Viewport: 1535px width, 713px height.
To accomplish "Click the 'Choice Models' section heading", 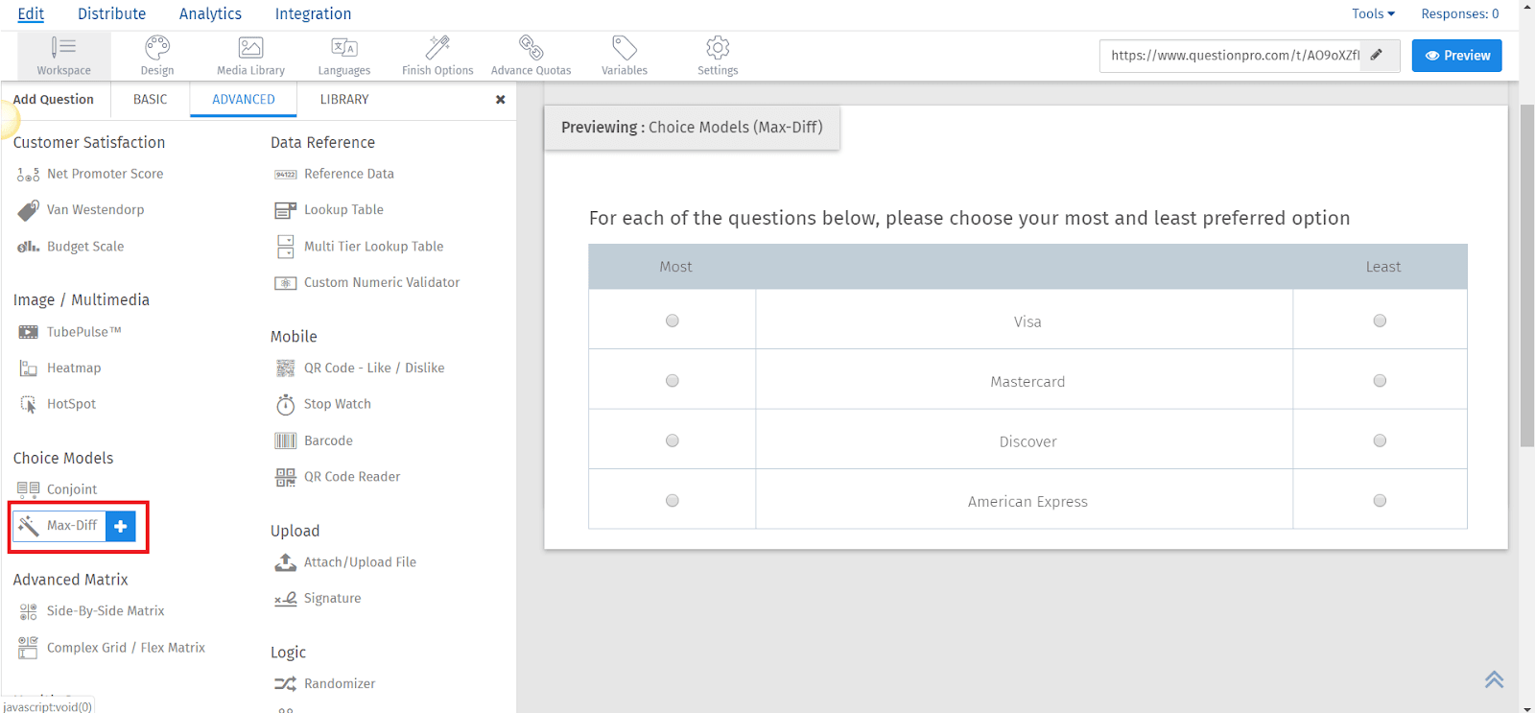I will pyautogui.click(x=63, y=459).
